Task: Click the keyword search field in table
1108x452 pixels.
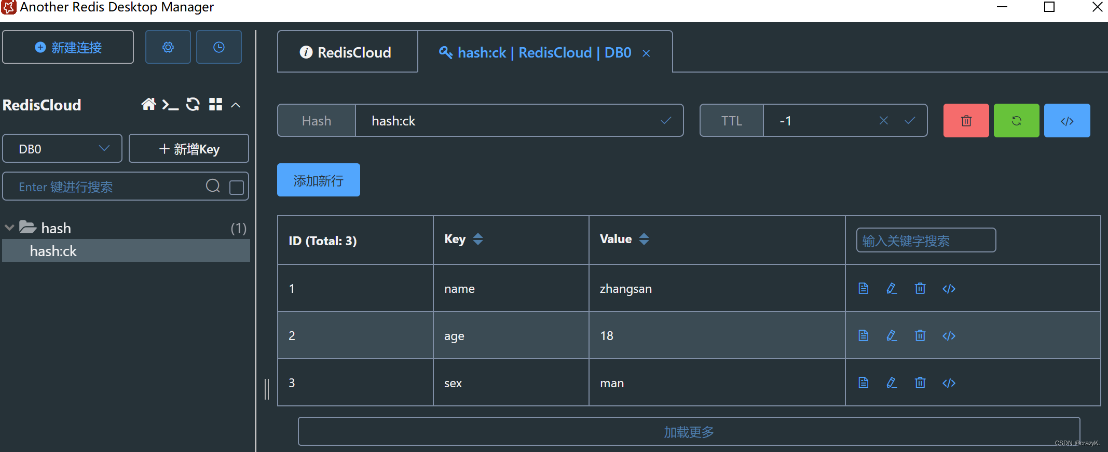Action: click(925, 241)
